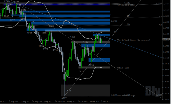Click the '10 Oct 2022' date label
The image size is (171, 104).
pos(83,102)
